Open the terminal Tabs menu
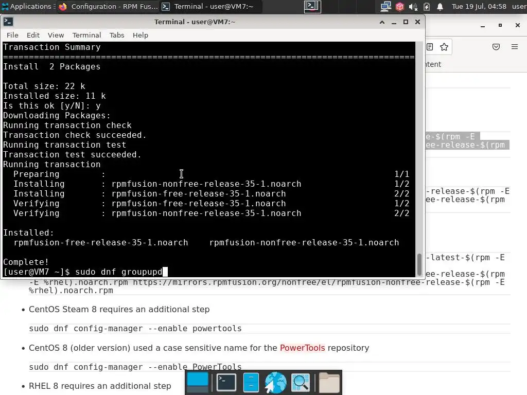The height and width of the screenshot is (395, 527). tap(117, 35)
